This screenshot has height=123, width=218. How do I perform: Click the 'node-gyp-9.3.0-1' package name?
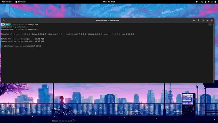56,34
